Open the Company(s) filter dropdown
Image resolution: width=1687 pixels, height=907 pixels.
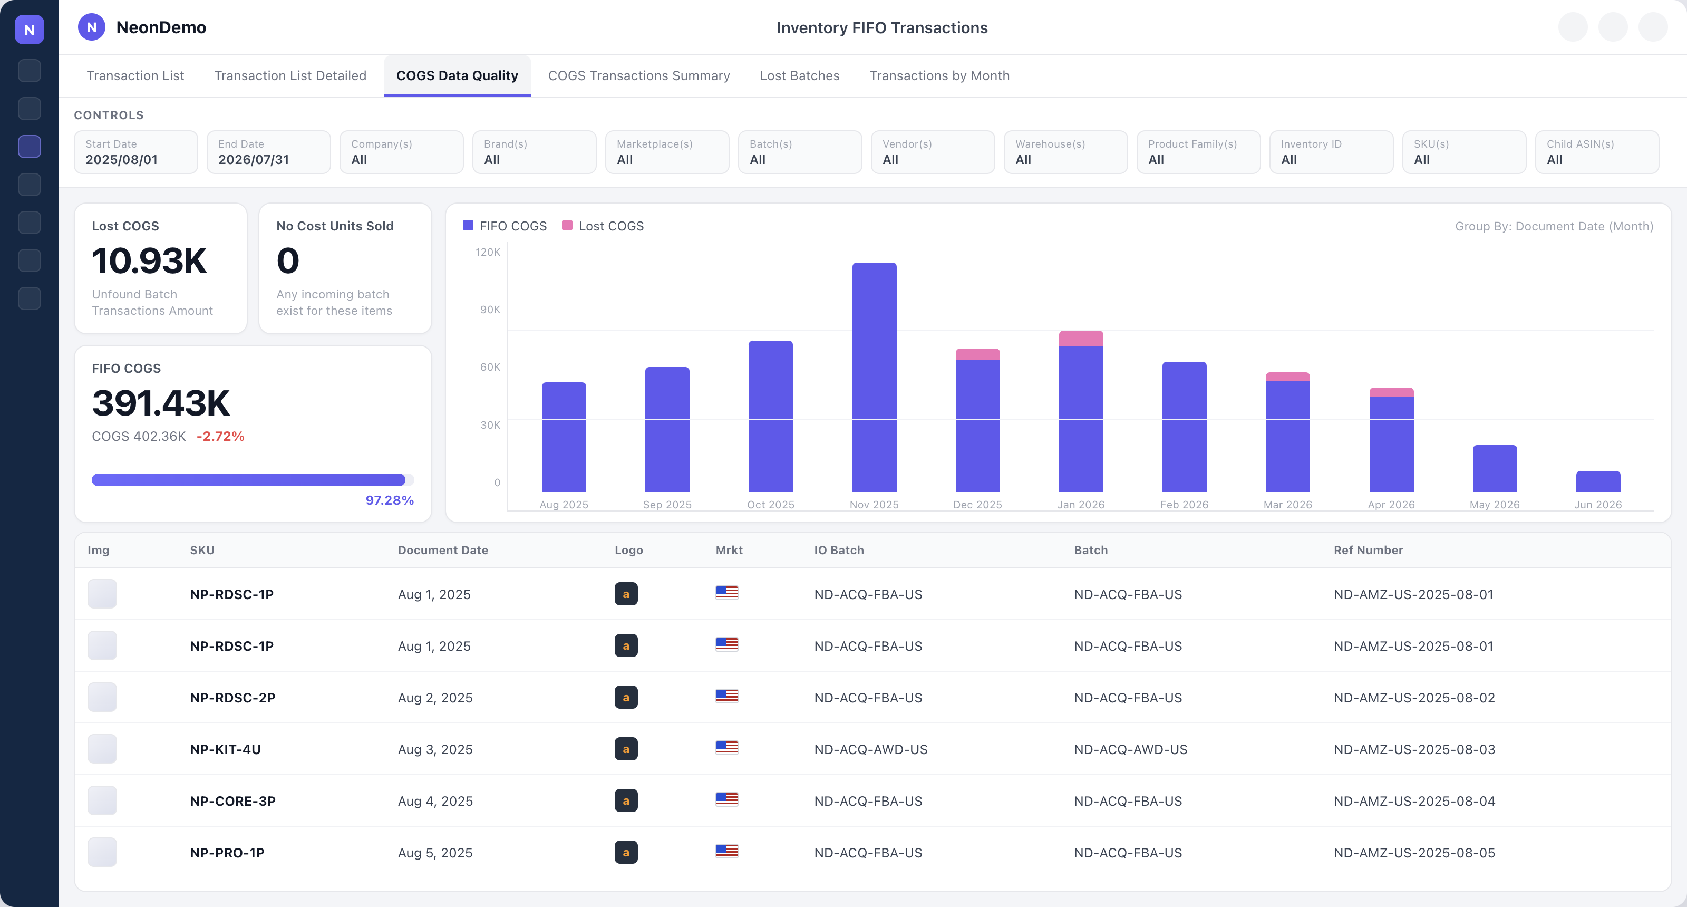tap(401, 152)
